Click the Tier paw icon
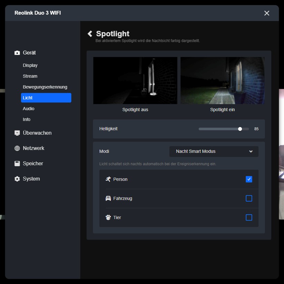This screenshot has width=284, height=284. (x=108, y=217)
